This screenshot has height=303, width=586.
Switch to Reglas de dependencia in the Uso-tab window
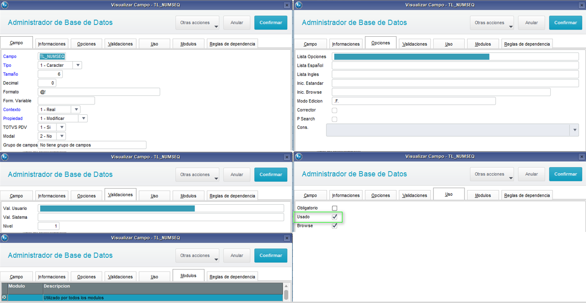click(x=527, y=195)
